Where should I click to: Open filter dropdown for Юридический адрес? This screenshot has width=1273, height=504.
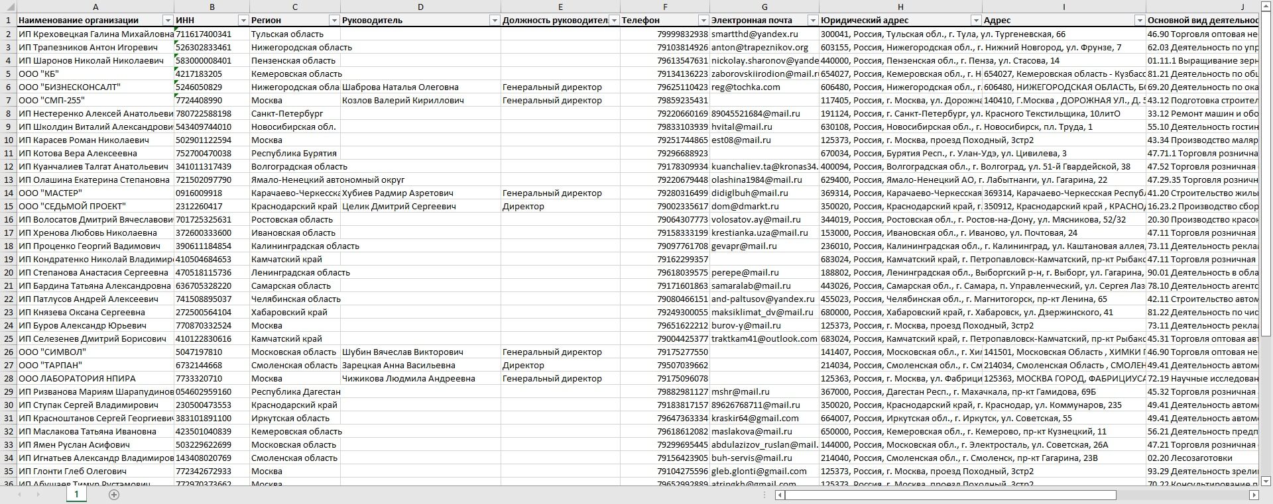[x=976, y=21]
